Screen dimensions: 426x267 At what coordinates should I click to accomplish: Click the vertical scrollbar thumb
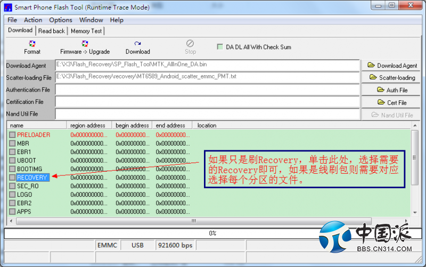(415, 158)
